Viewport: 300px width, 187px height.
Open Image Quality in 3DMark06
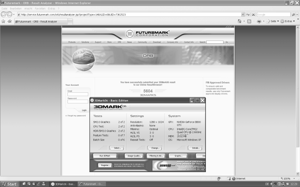click(134, 156)
